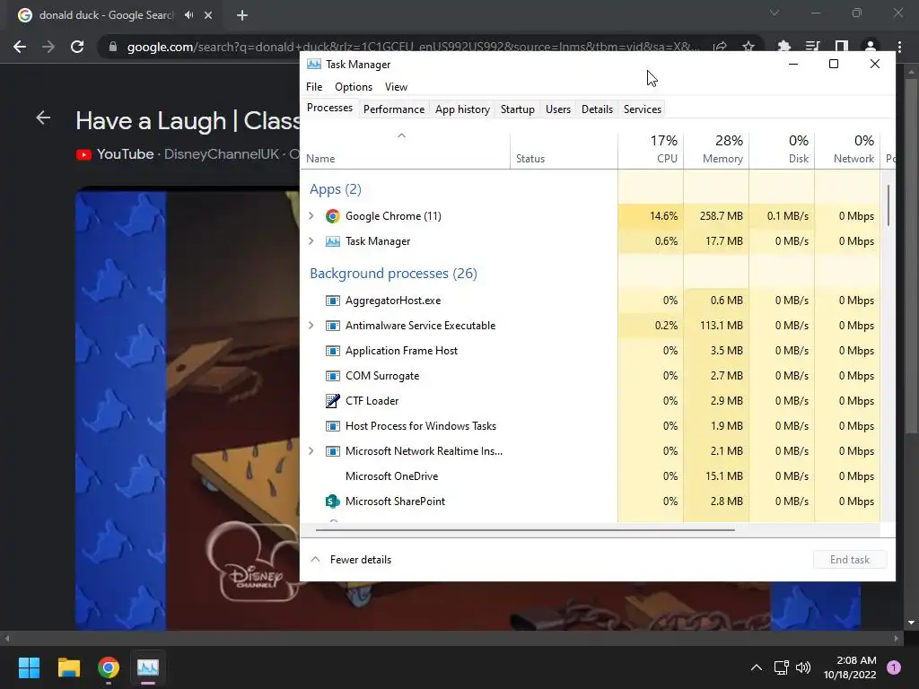The image size is (919, 689).
Task: Click the AggregatorHost.exe process icon
Action: coord(332,301)
